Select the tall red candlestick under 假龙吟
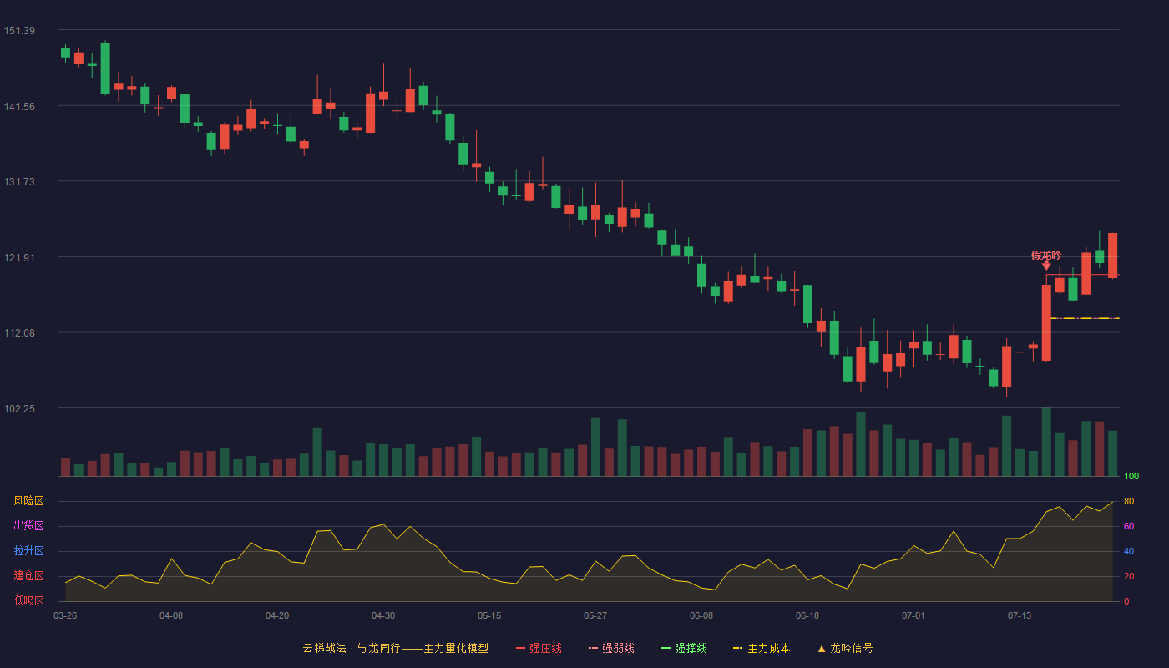 click(1046, 322)
